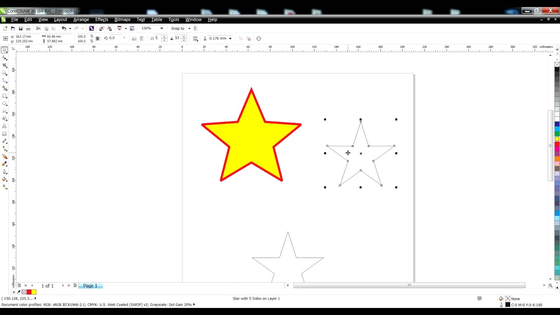The width and height of the screenshot is (560, 315).
Task: Click the Open folder icon
Action: (13, 28)
